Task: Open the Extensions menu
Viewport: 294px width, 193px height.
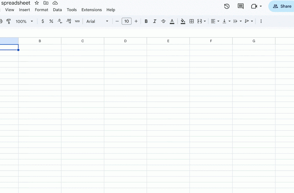Action: pyautogui.click(x=92, y=10)
